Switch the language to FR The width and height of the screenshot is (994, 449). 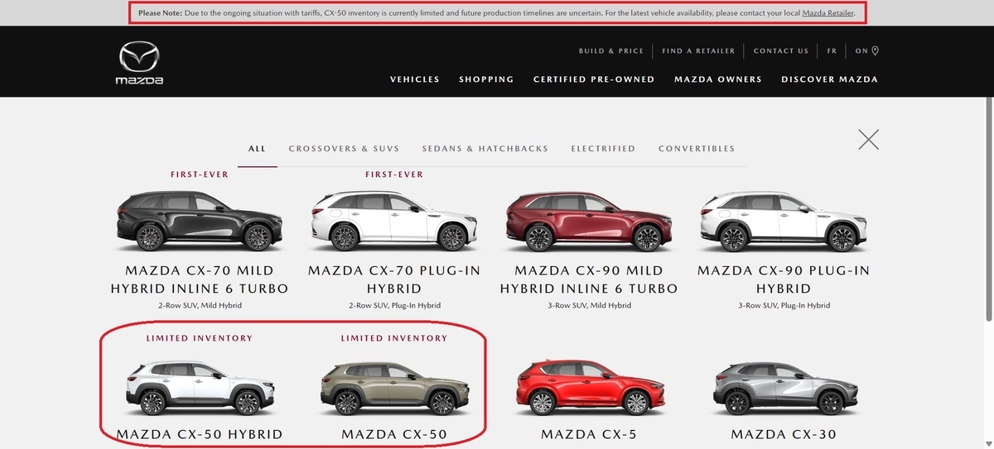tap(832, 50)
